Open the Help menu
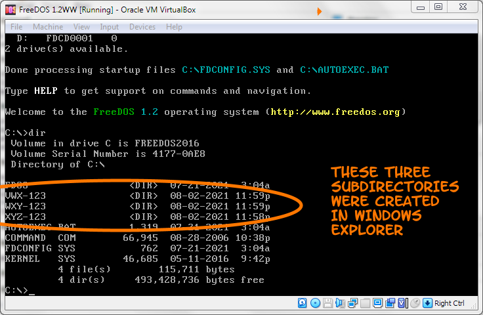This screenshot has width=483, height=315. (174, 27)
